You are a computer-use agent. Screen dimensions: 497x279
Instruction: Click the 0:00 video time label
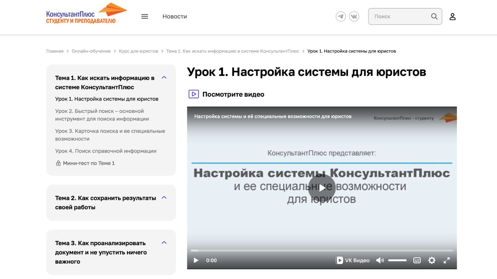point(212,260)
